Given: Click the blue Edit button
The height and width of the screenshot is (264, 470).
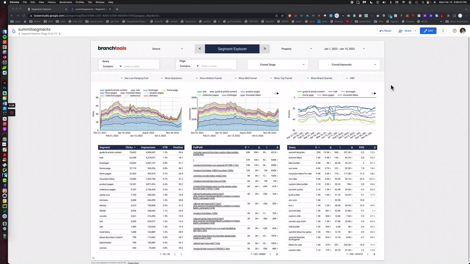Looking at the screenshot, I should point(428,31).
